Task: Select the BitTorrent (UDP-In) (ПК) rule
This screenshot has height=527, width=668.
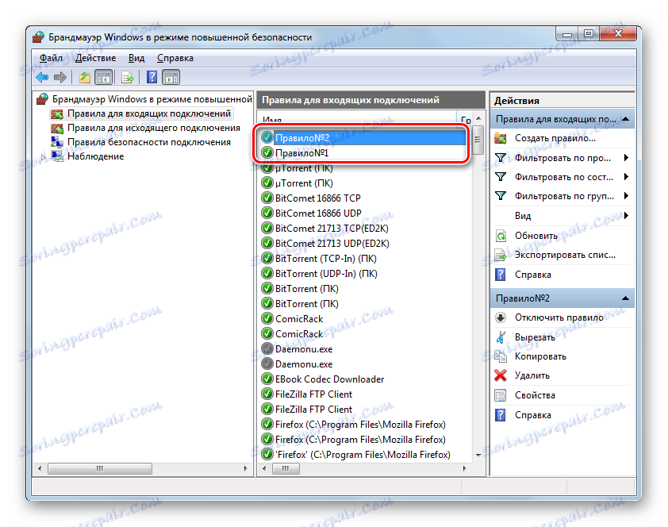Action: coord(326,274)
